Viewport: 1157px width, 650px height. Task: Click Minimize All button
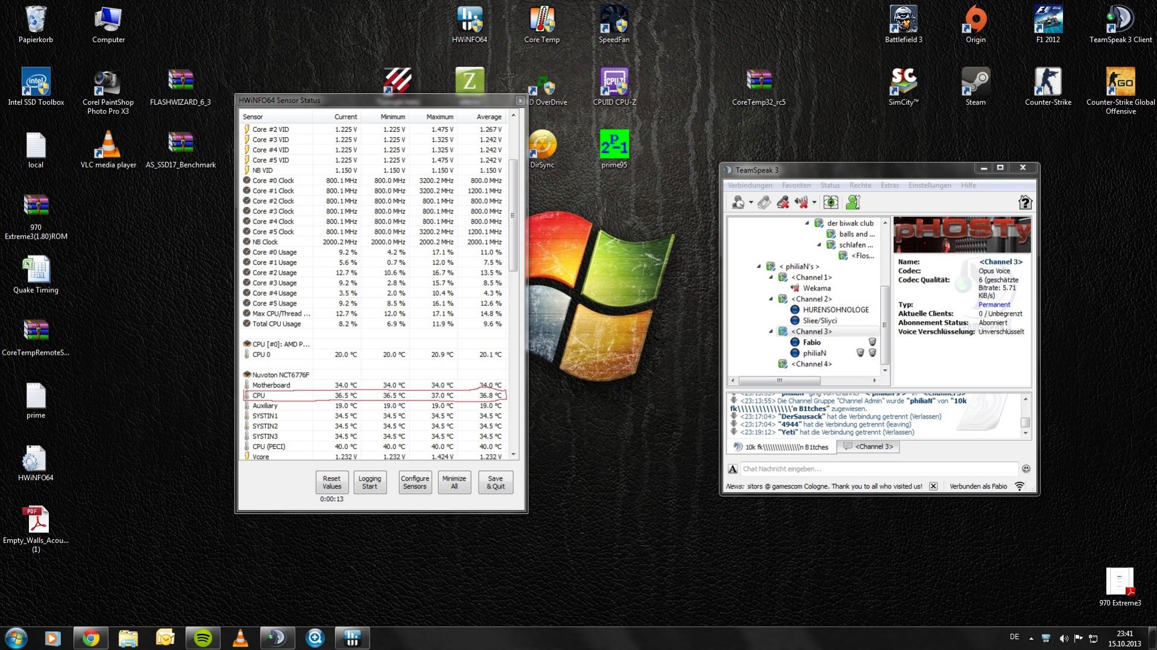pos(454,483)
